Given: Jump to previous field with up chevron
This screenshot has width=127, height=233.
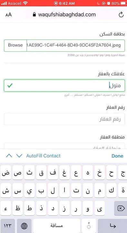Looking at the screenshot, I should pos(9,156).
